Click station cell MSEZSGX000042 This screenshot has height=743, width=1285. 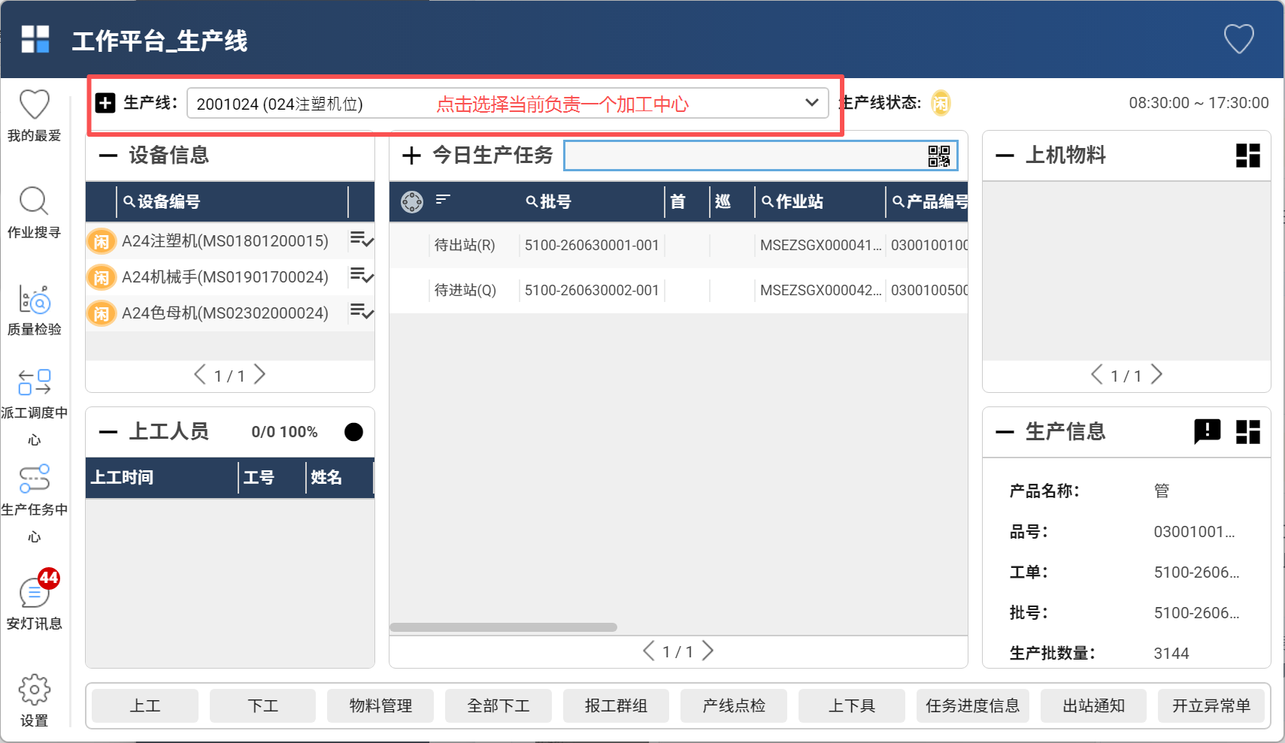820,290
